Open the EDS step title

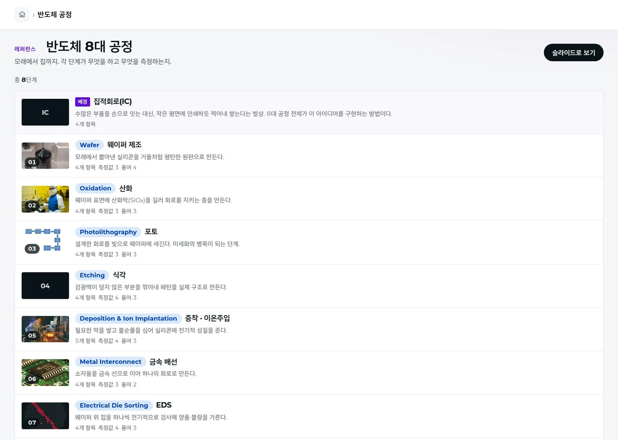pyautogui.click(x=164, y=405)
